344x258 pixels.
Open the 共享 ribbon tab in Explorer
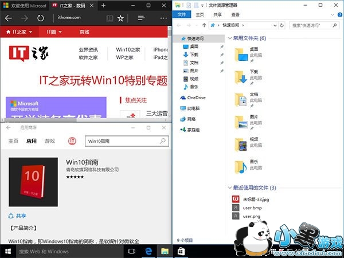tap(217, 15)
